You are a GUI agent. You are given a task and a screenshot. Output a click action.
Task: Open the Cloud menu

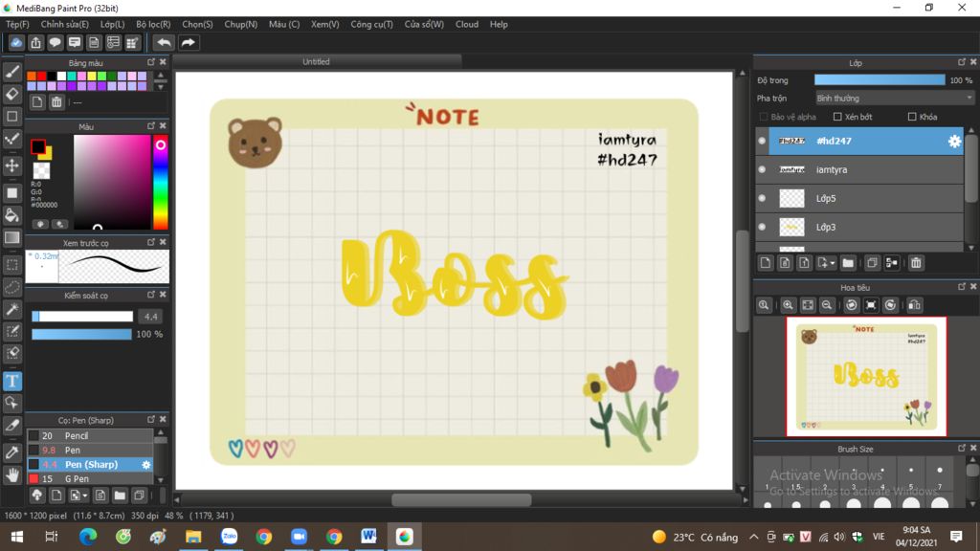click(467, 24)
